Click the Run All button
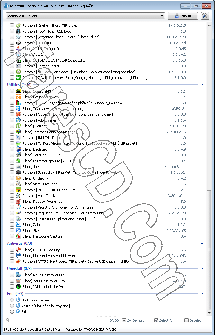This screenshot has width=215, height=335. (183, 16)
